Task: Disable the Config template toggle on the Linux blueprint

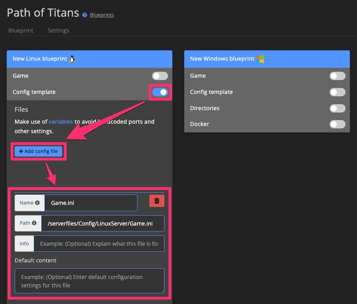Action: point(160,92)
